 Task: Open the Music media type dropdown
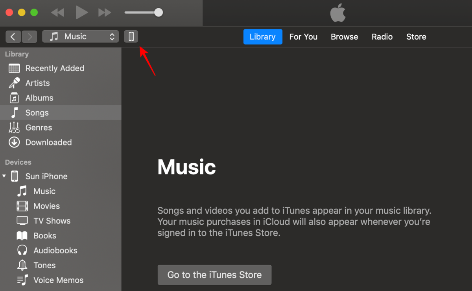80,36
